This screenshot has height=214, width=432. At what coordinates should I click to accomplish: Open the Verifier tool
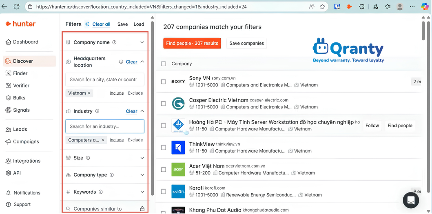click(18, 86)
